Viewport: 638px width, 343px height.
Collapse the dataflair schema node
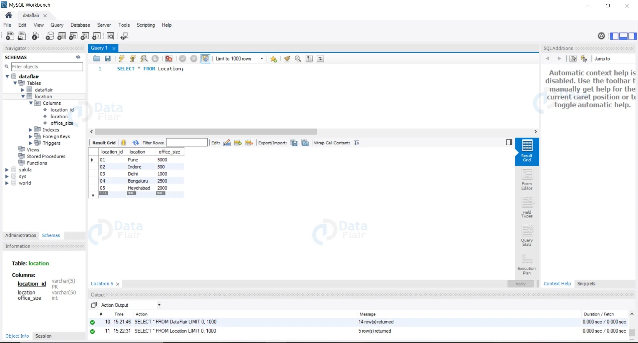[7, 76]
